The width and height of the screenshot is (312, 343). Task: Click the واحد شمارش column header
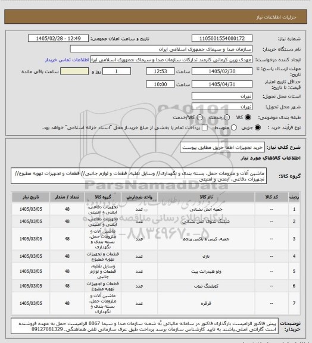(x=139, y=197)
